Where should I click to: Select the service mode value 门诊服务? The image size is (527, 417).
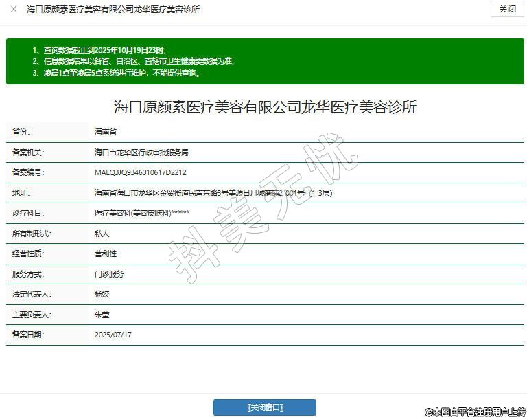109,274
